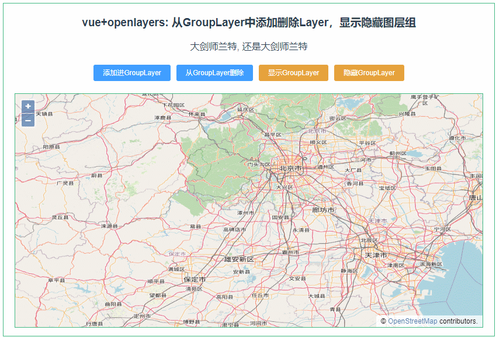Screen dimensions: 496x337
Task: Click the 唐山 city label
Action: click(x=474, y=197)
